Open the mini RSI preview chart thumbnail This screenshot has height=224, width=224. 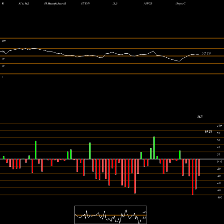(x=111, y=215)
